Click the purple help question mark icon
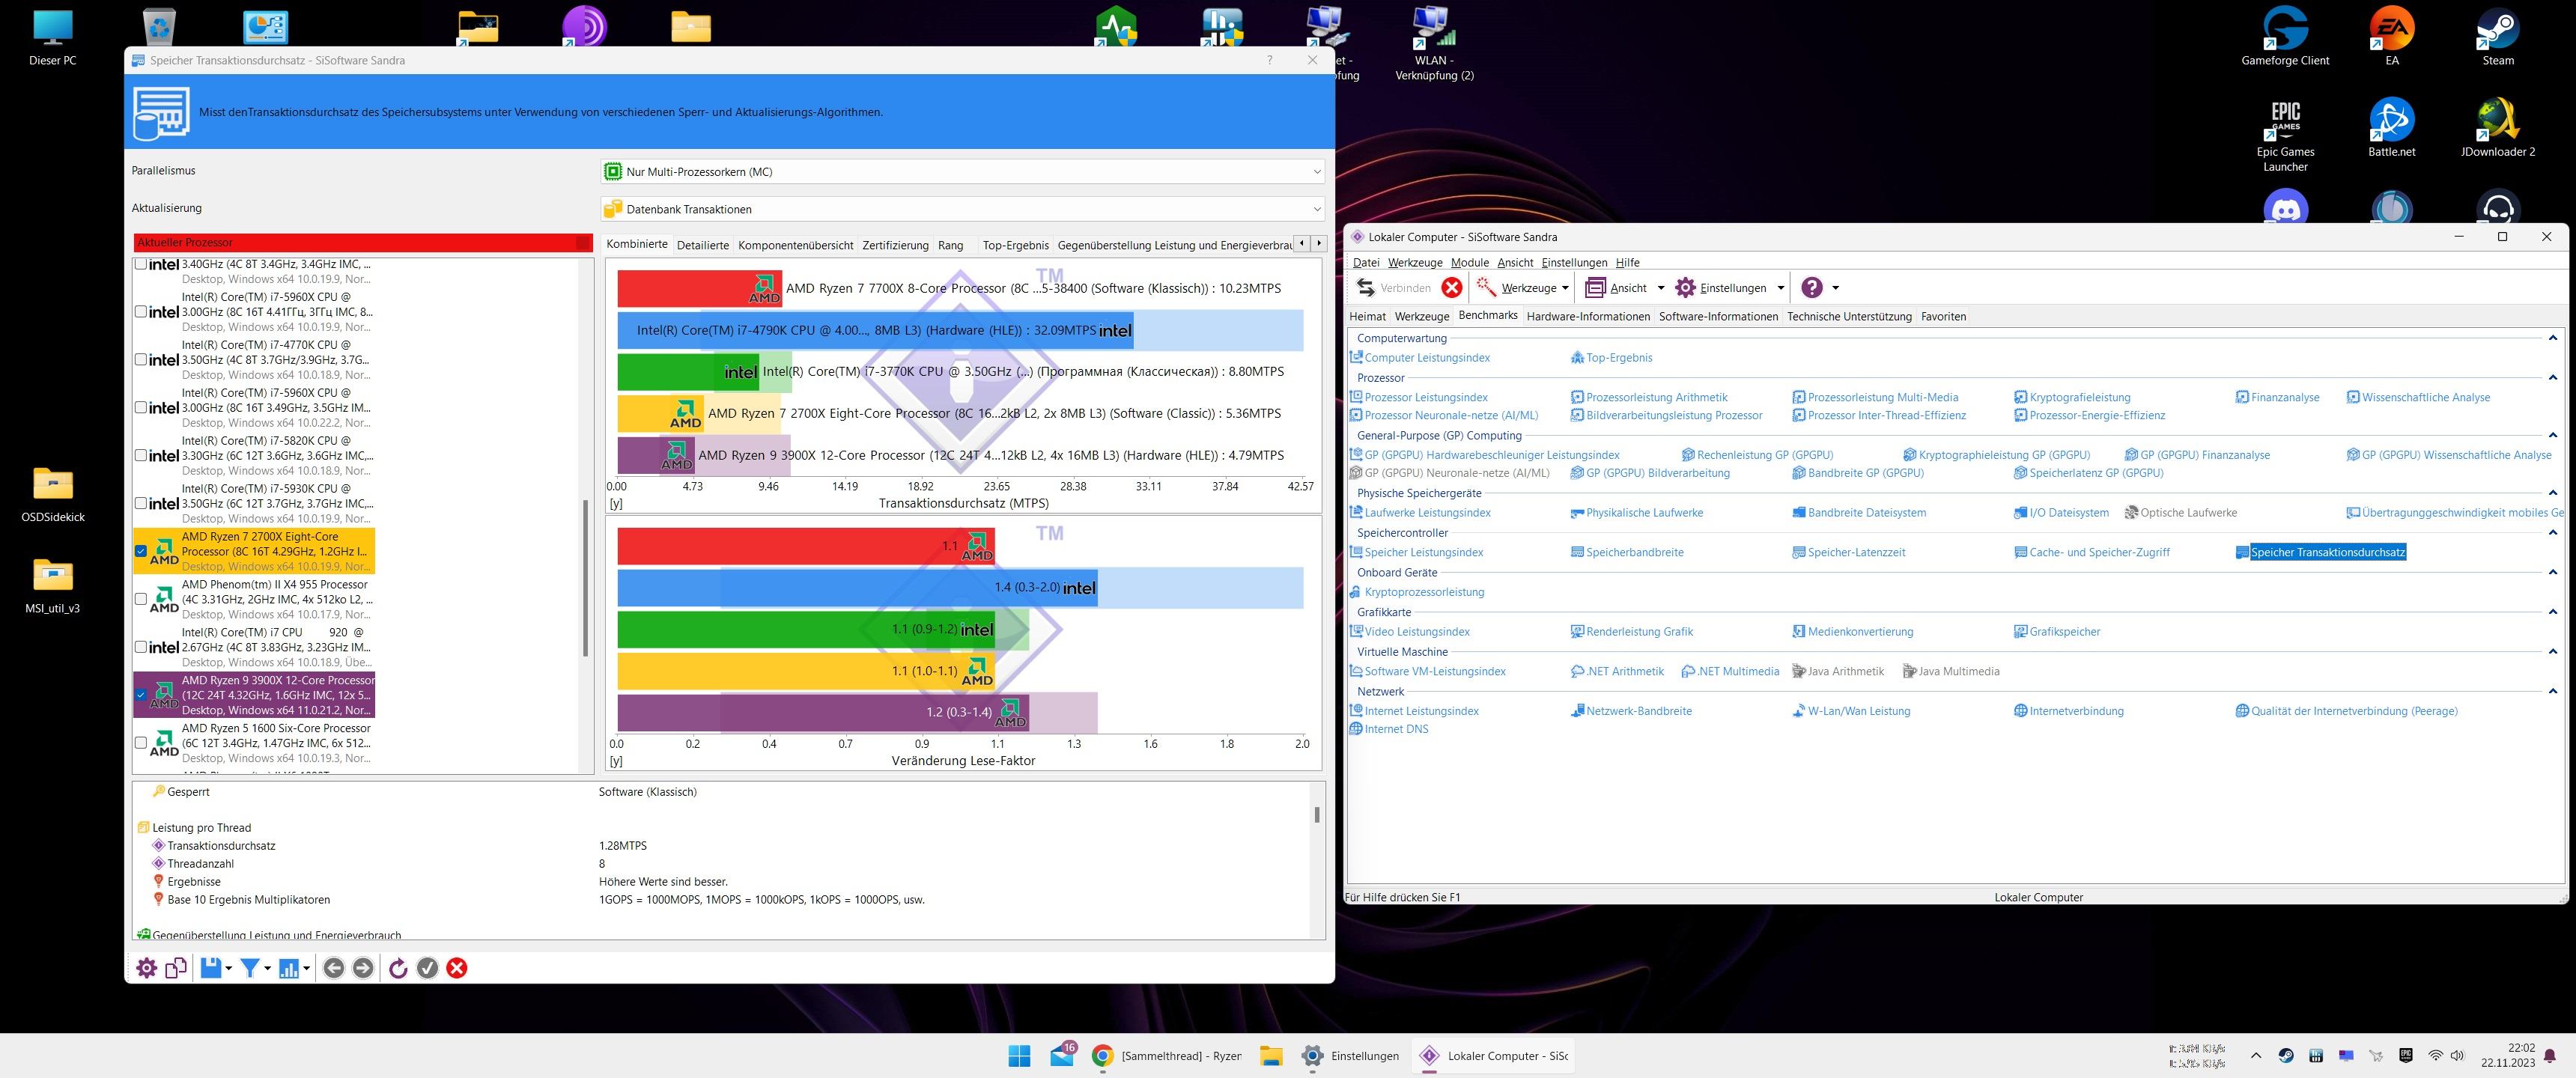2576x1078 pixels. [x=1811, y=288]
